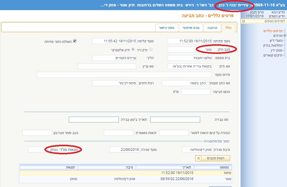The height and width of the screenshot is (187, 287).
Task: Switch to the הרחבה tab
Action: [212, 28]
